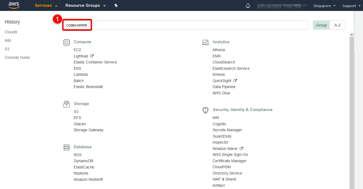Open the Kinesis service
Screen dimensions: 363x189
point(219,74)
